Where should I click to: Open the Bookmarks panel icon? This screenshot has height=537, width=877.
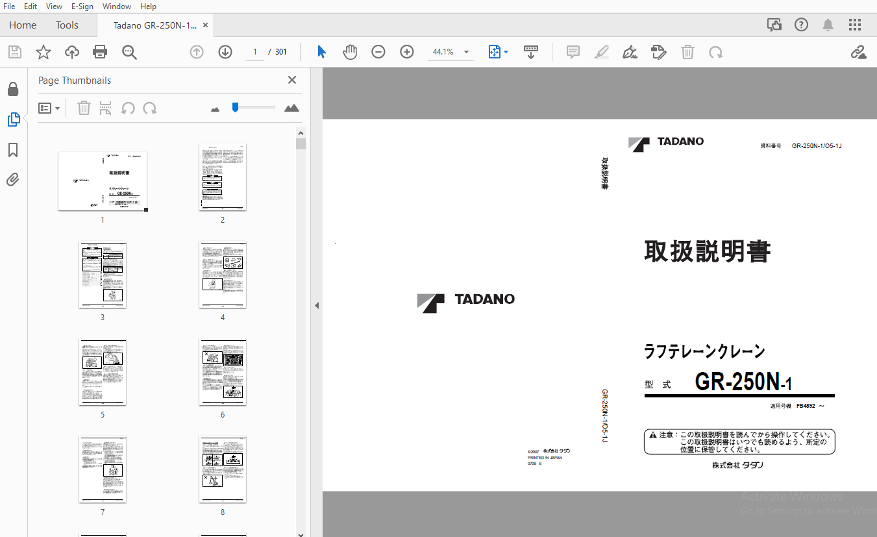tap(13, 150)
